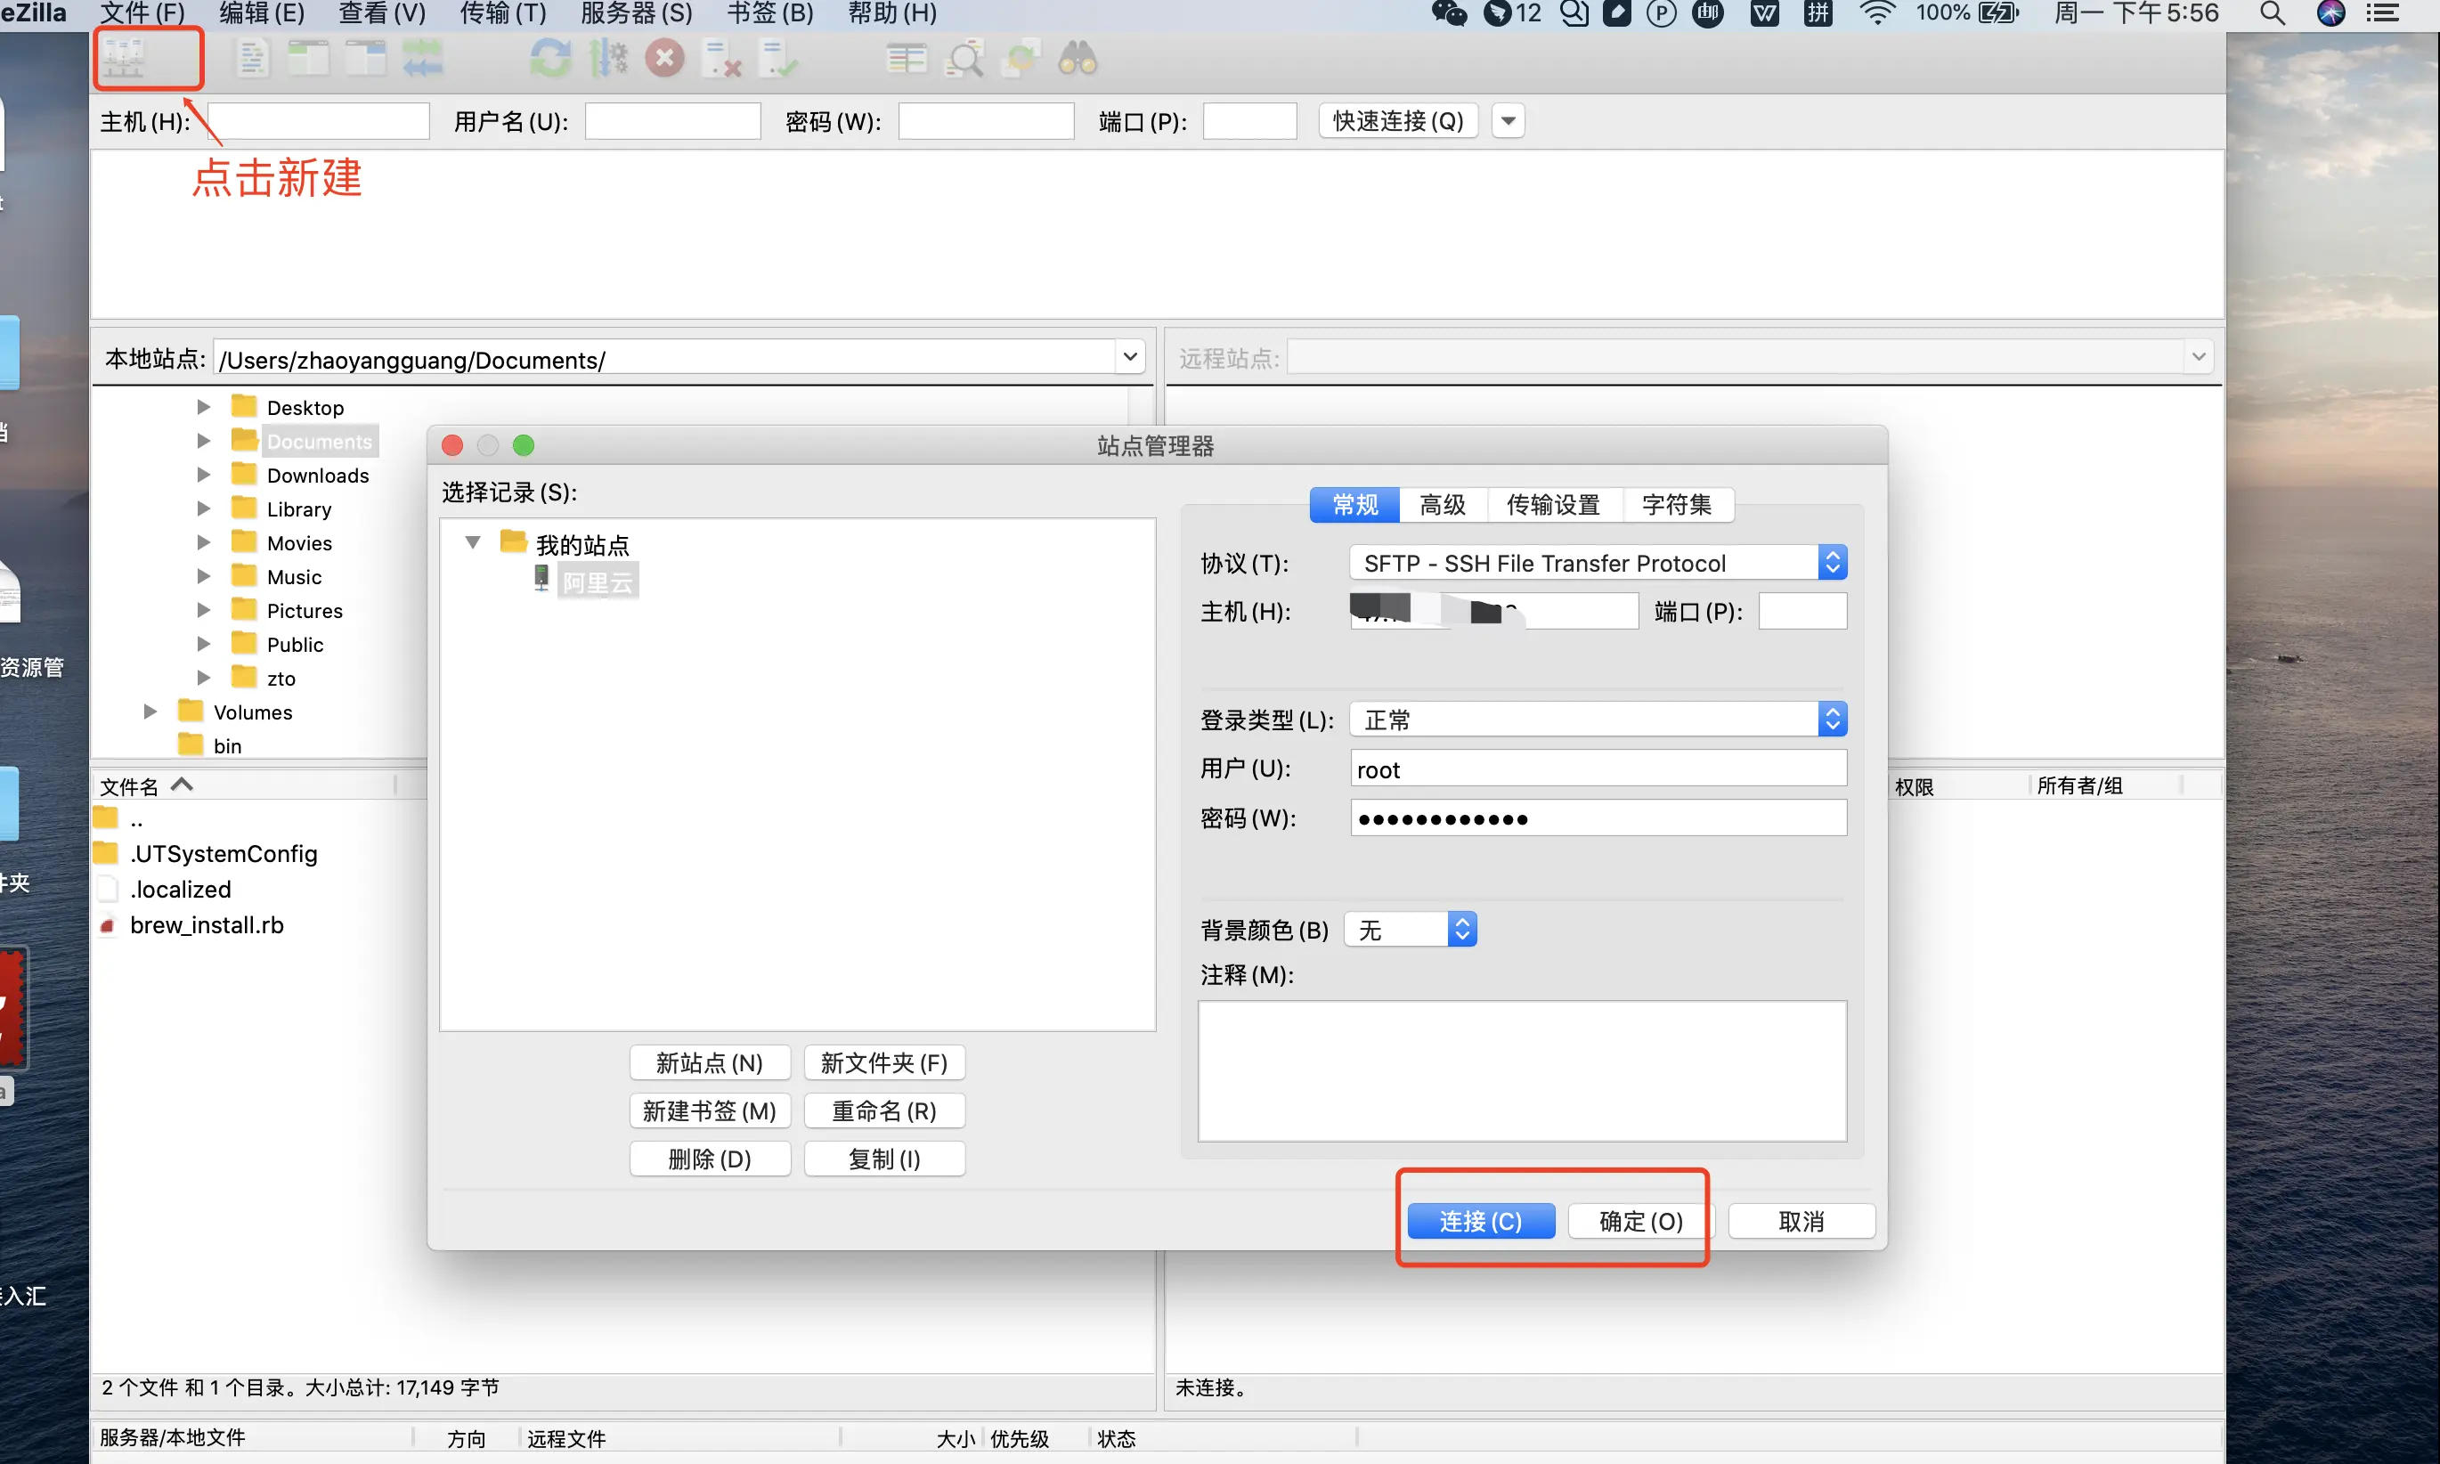
Task: Open filename filters magnifier icon
Action: click(964, 59)
